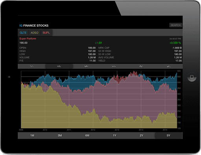Switch to the fifth chart style icon
This screenshot has width=201, height=155.
141,66
